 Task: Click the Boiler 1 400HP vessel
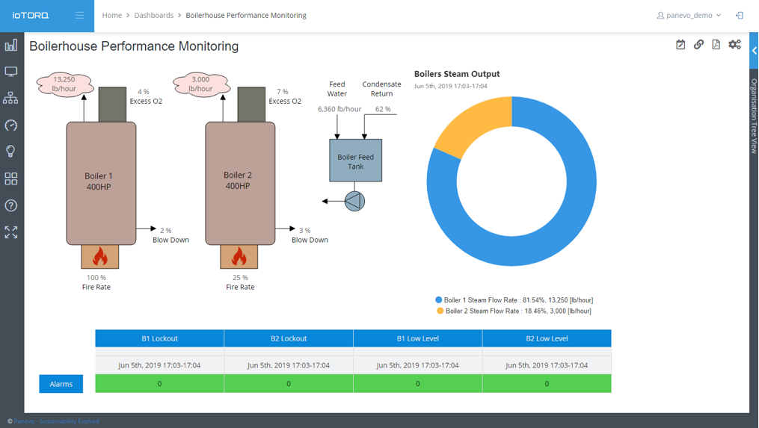click(x=101, y=183)
